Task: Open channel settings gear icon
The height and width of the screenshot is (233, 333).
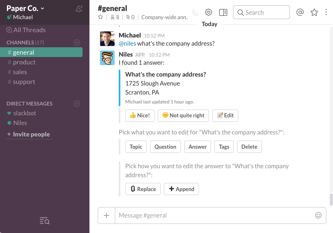Action: 209,12
